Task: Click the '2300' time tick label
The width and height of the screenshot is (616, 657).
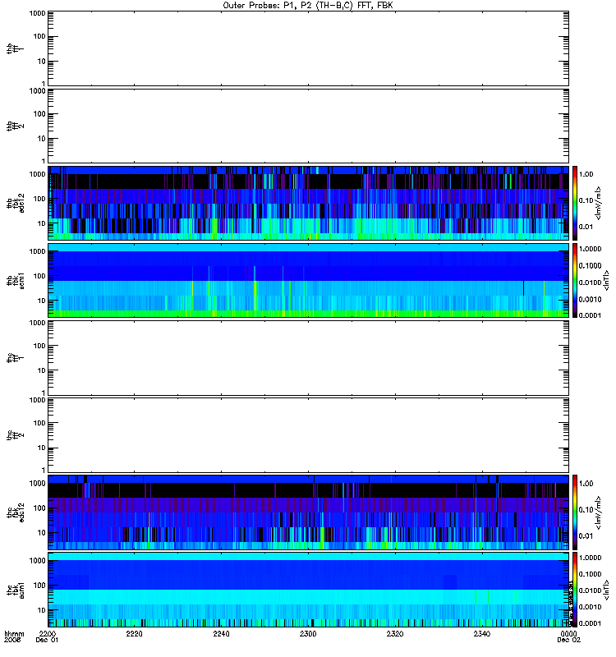Action: click(x=308, y=634)
